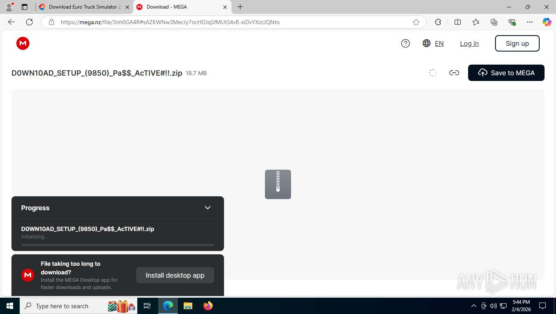This screenshot has width=556, height=314.
Task: Open the Windows Start menu
Action: coord(10,306)
